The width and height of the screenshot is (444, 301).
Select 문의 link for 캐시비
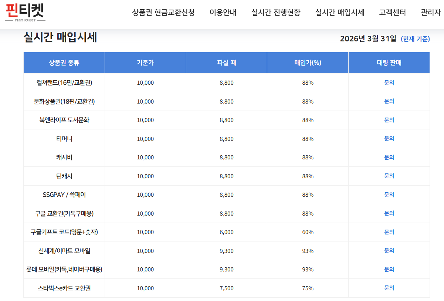(389, 157)
